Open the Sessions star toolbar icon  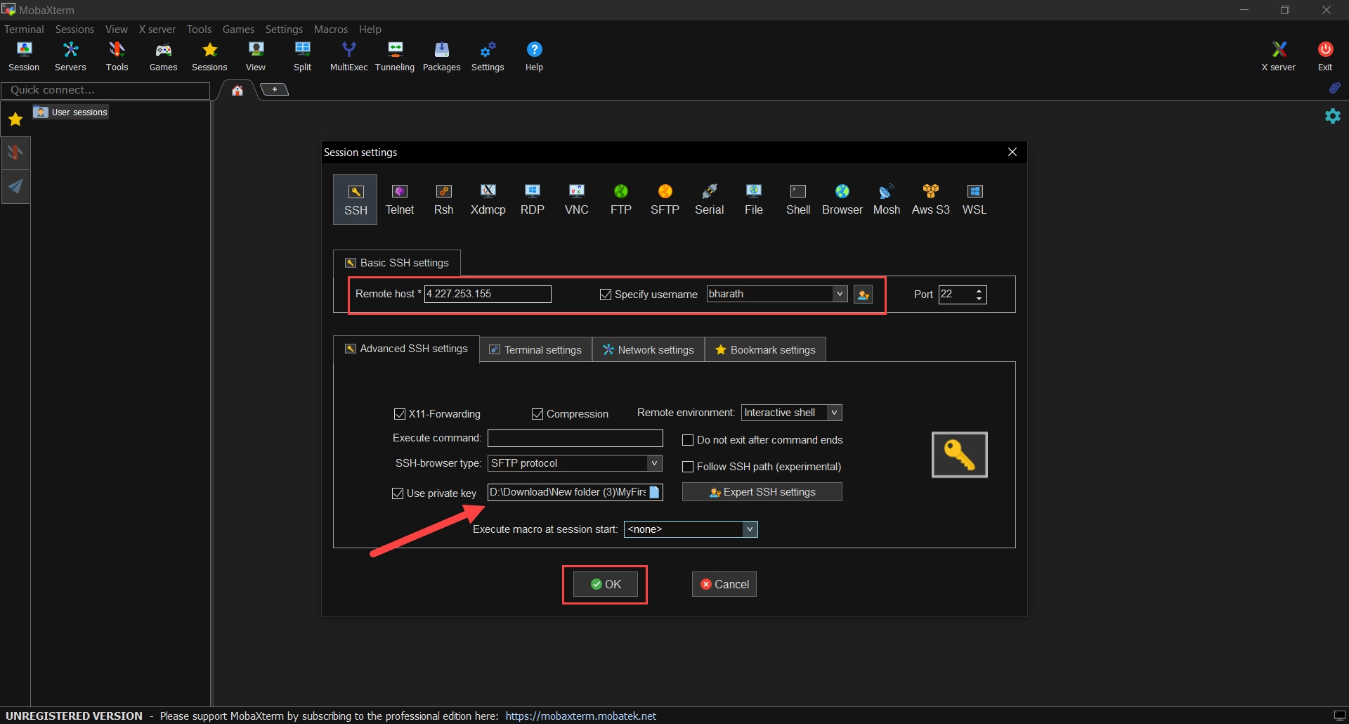click(x=209, y=56)
